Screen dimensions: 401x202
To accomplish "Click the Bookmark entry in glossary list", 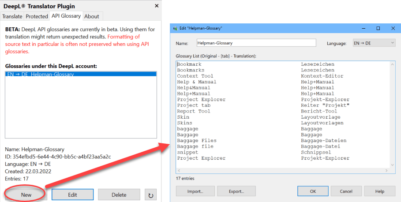I will 189,64.
